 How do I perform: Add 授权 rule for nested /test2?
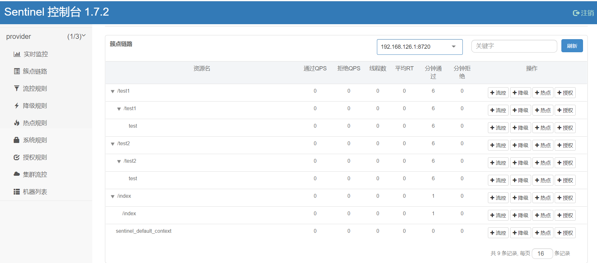click(565, 163)
